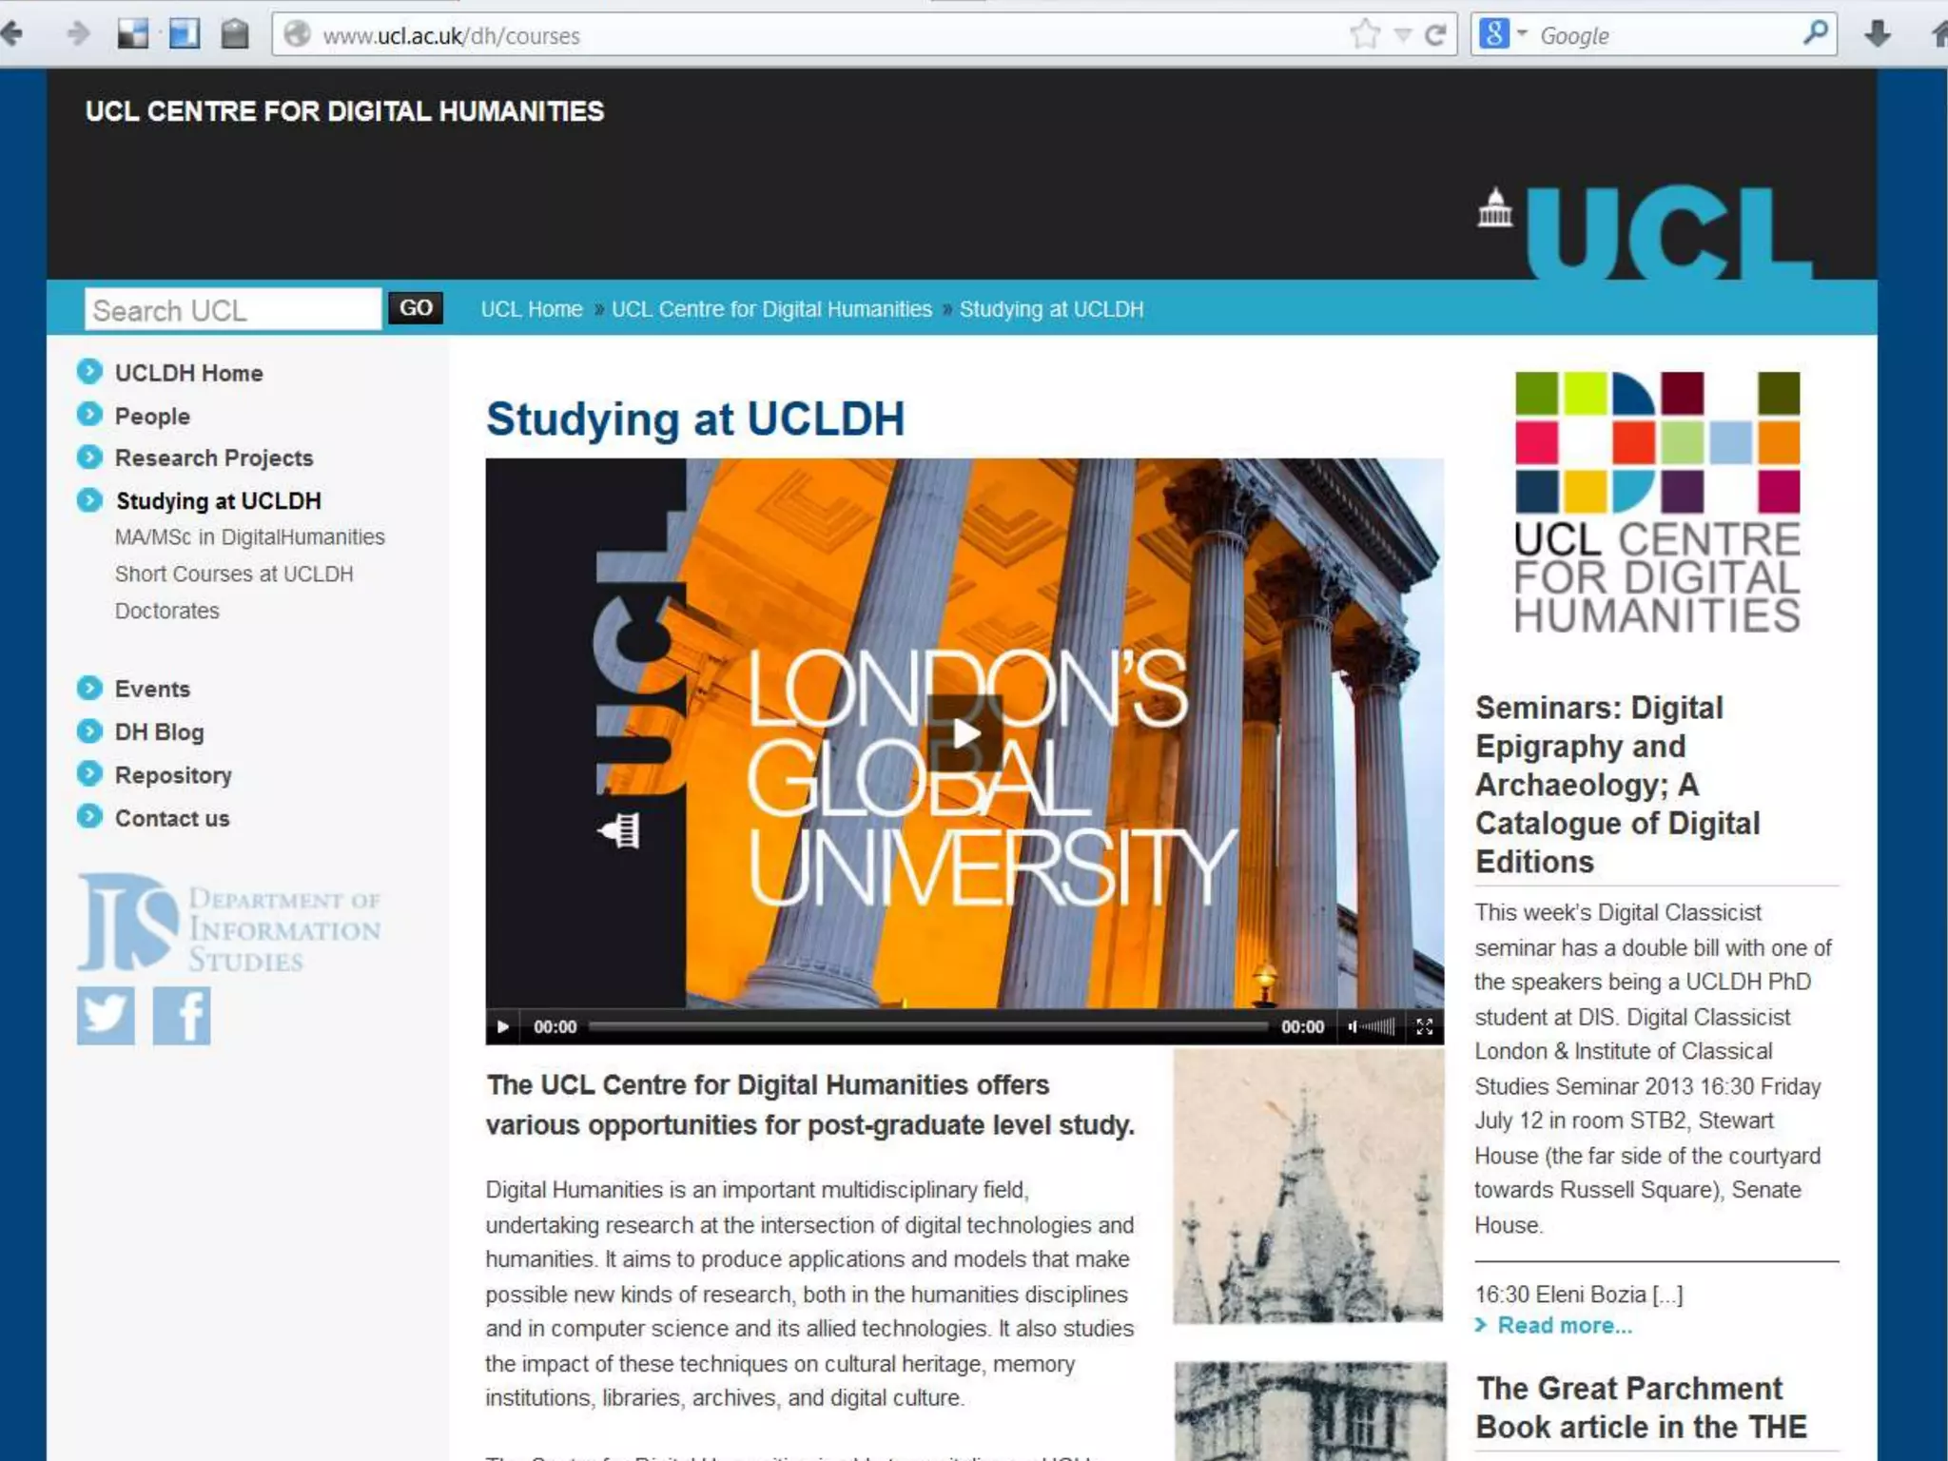Expand the Events sidebar section
The image size is (1948, 1461).
coord(152,689)
